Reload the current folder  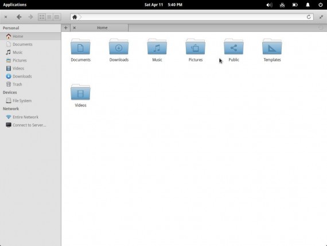(309, 17)
